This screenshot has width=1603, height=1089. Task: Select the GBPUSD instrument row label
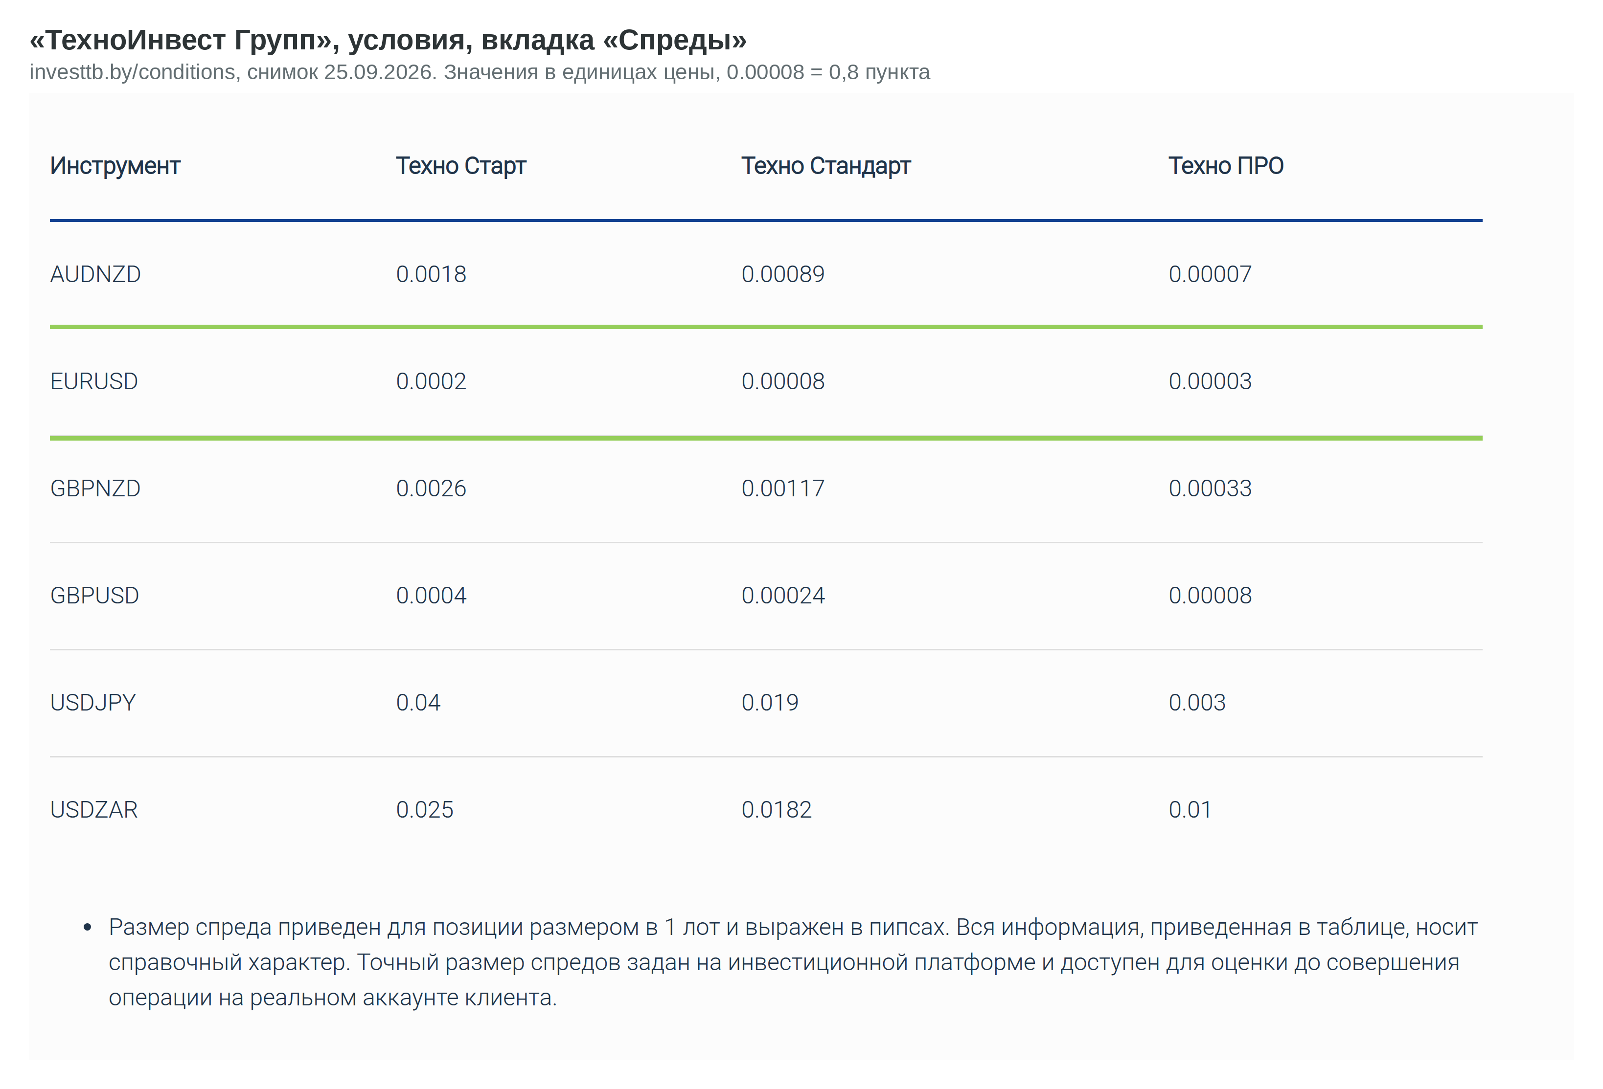(x=94, y=596)
